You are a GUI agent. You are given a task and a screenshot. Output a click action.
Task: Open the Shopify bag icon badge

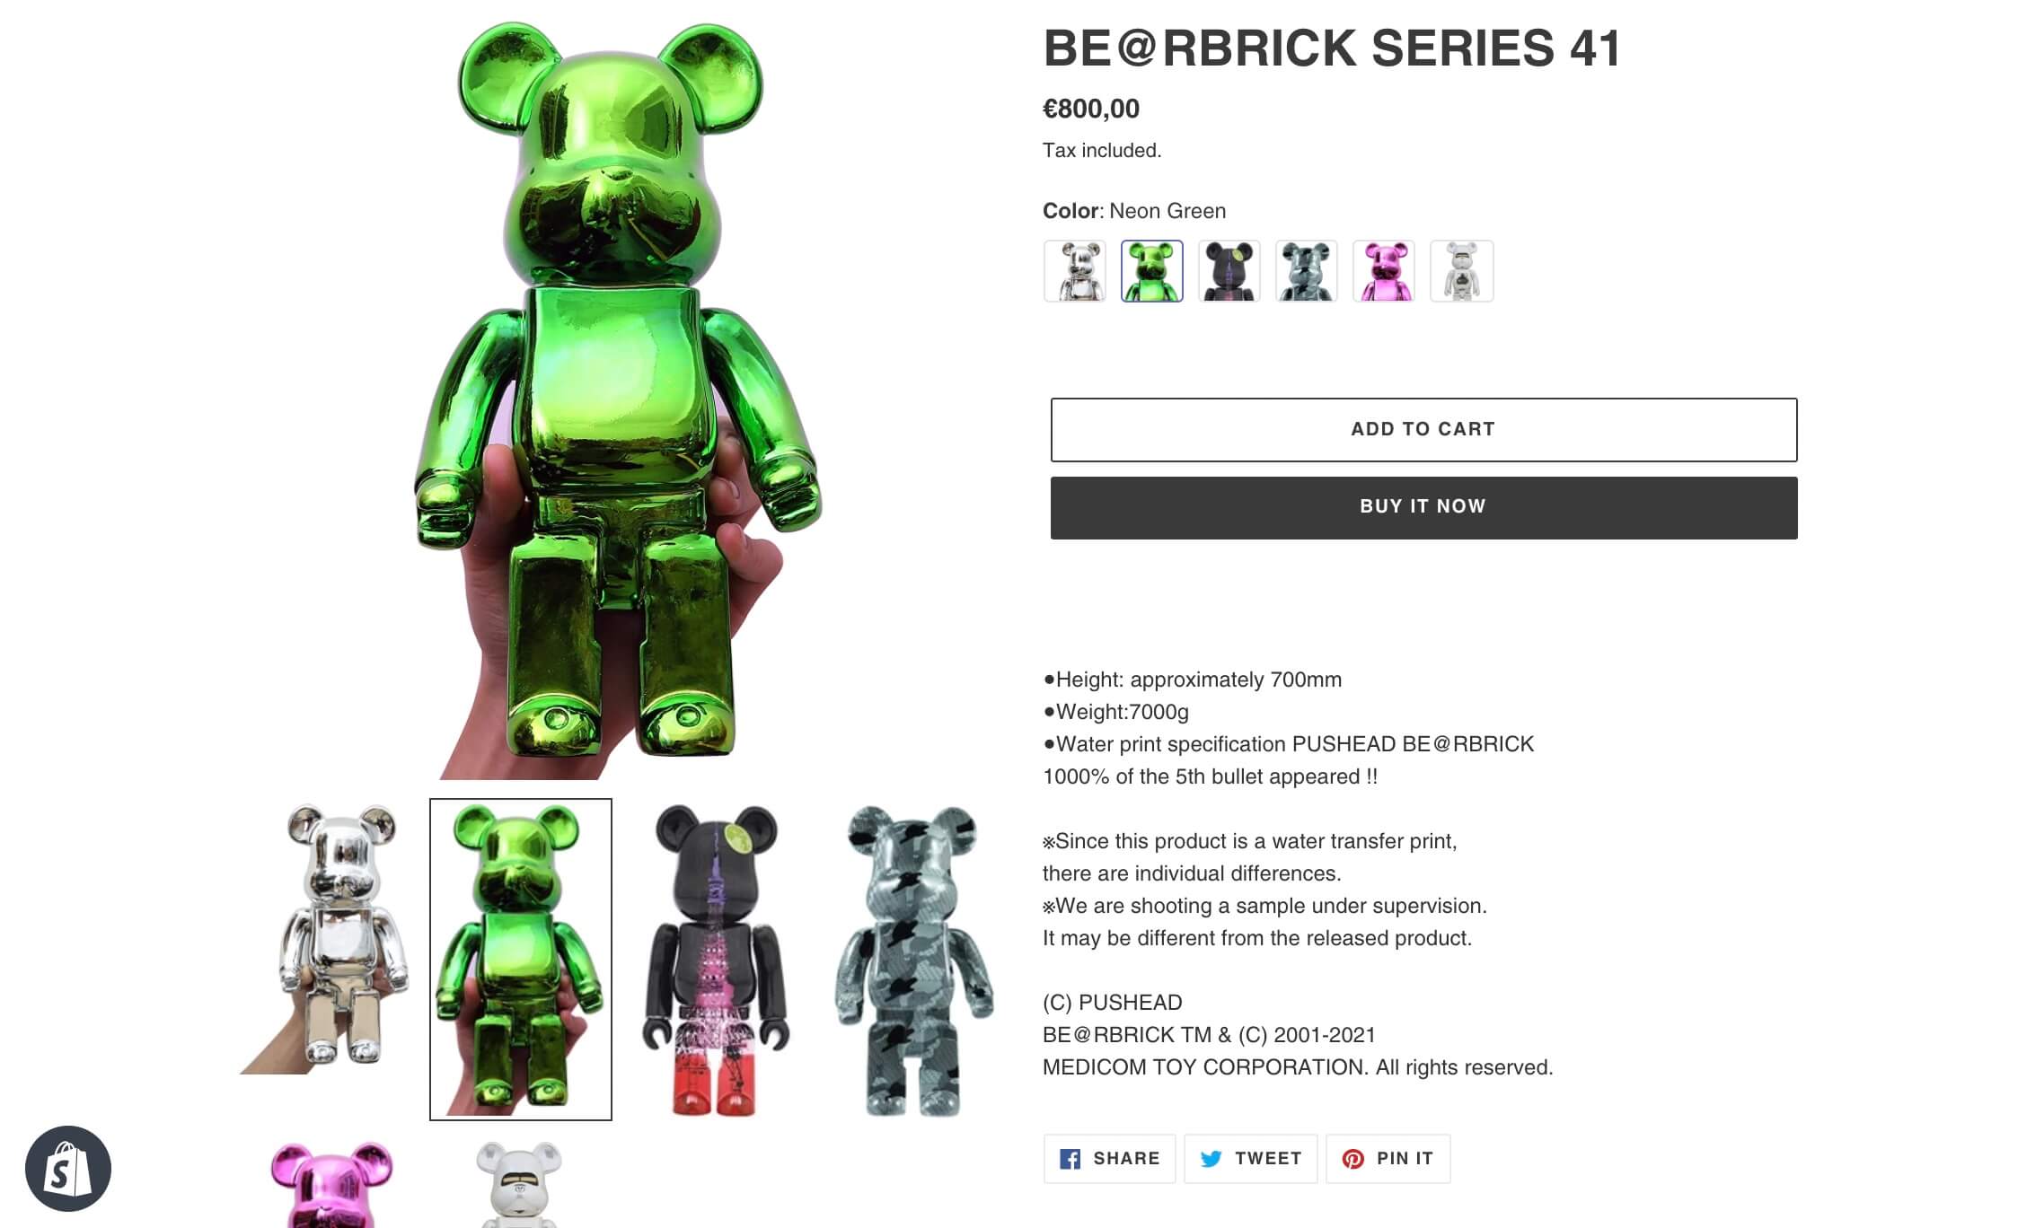[x=68, y=1168]
